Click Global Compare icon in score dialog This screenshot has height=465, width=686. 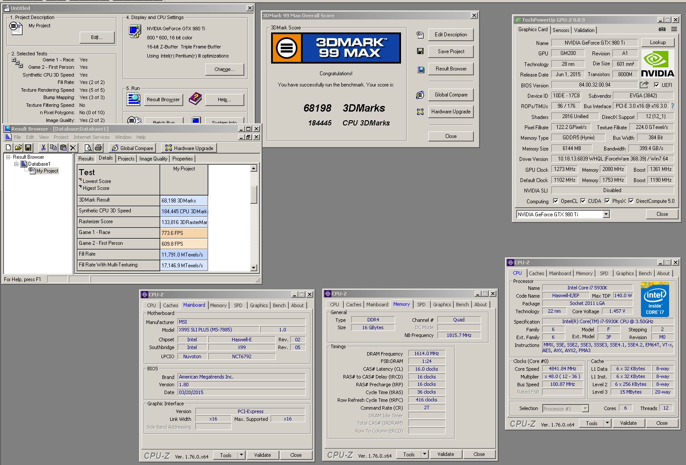[x=420, y=95]
